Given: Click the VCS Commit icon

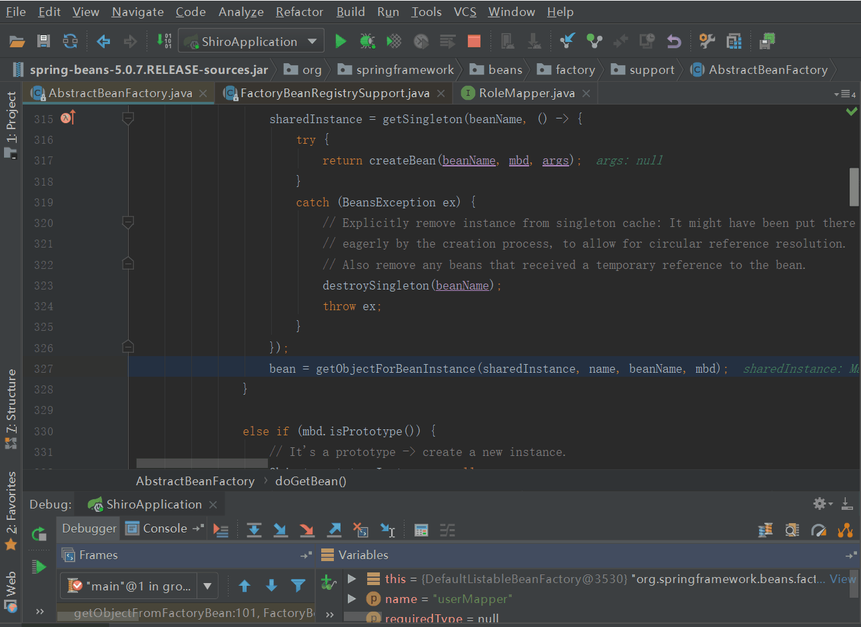Looking at the screenshot, I should (594, 41).
